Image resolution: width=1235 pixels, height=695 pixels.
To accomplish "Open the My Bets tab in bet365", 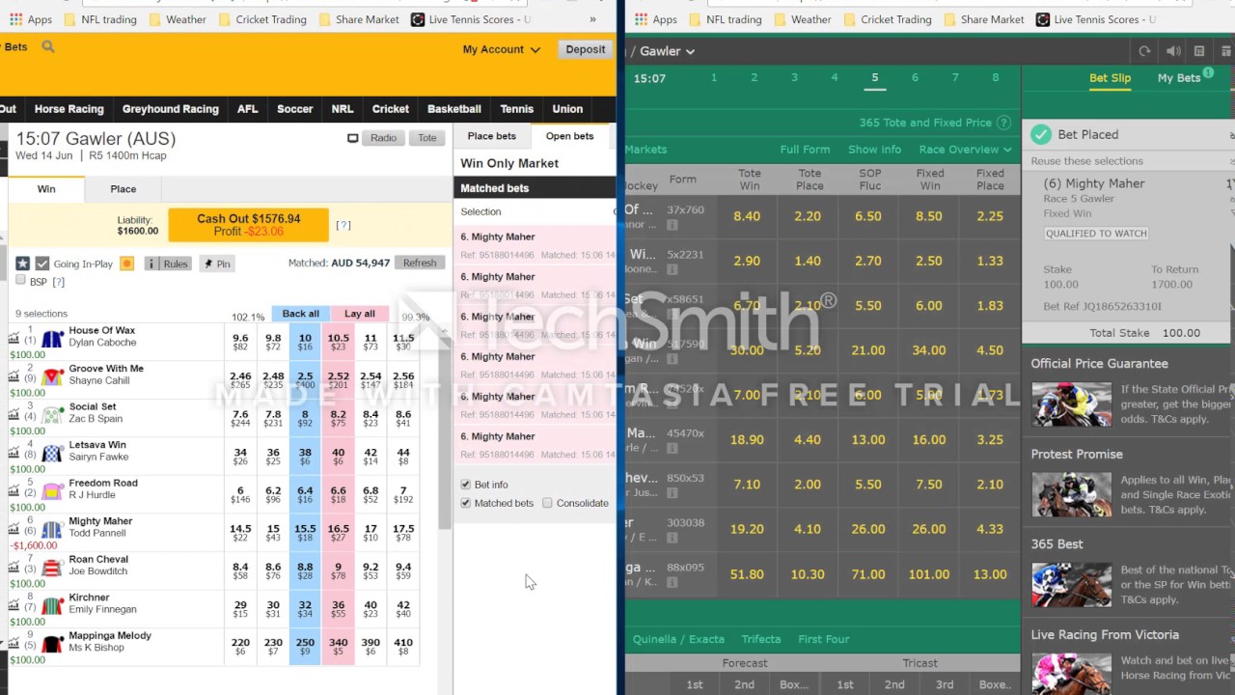I will tap(1179, 78).
